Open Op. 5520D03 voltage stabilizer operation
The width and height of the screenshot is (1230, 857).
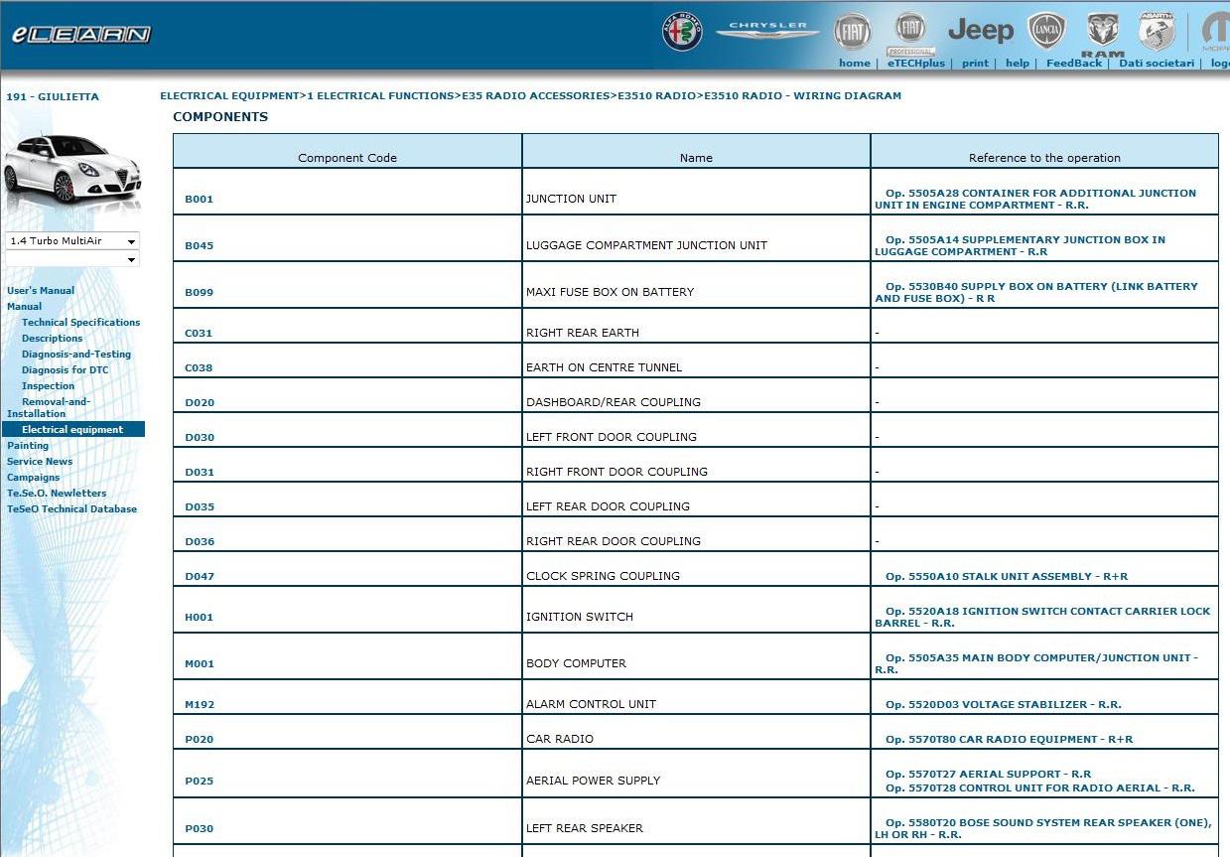click(1004, 704)
